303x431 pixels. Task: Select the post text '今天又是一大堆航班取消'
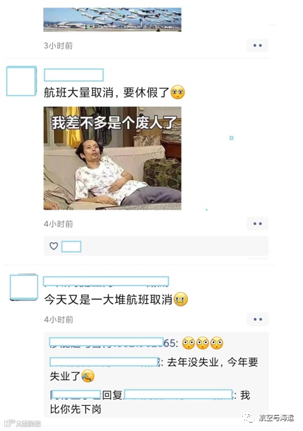108,300
